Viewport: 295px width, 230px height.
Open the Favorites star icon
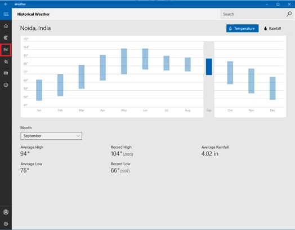[6, 61]
